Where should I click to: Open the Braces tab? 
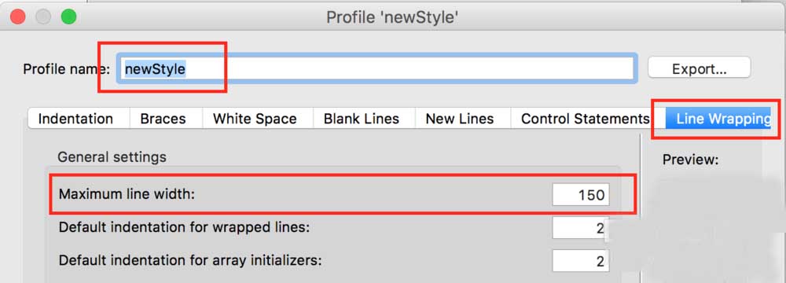163,119
